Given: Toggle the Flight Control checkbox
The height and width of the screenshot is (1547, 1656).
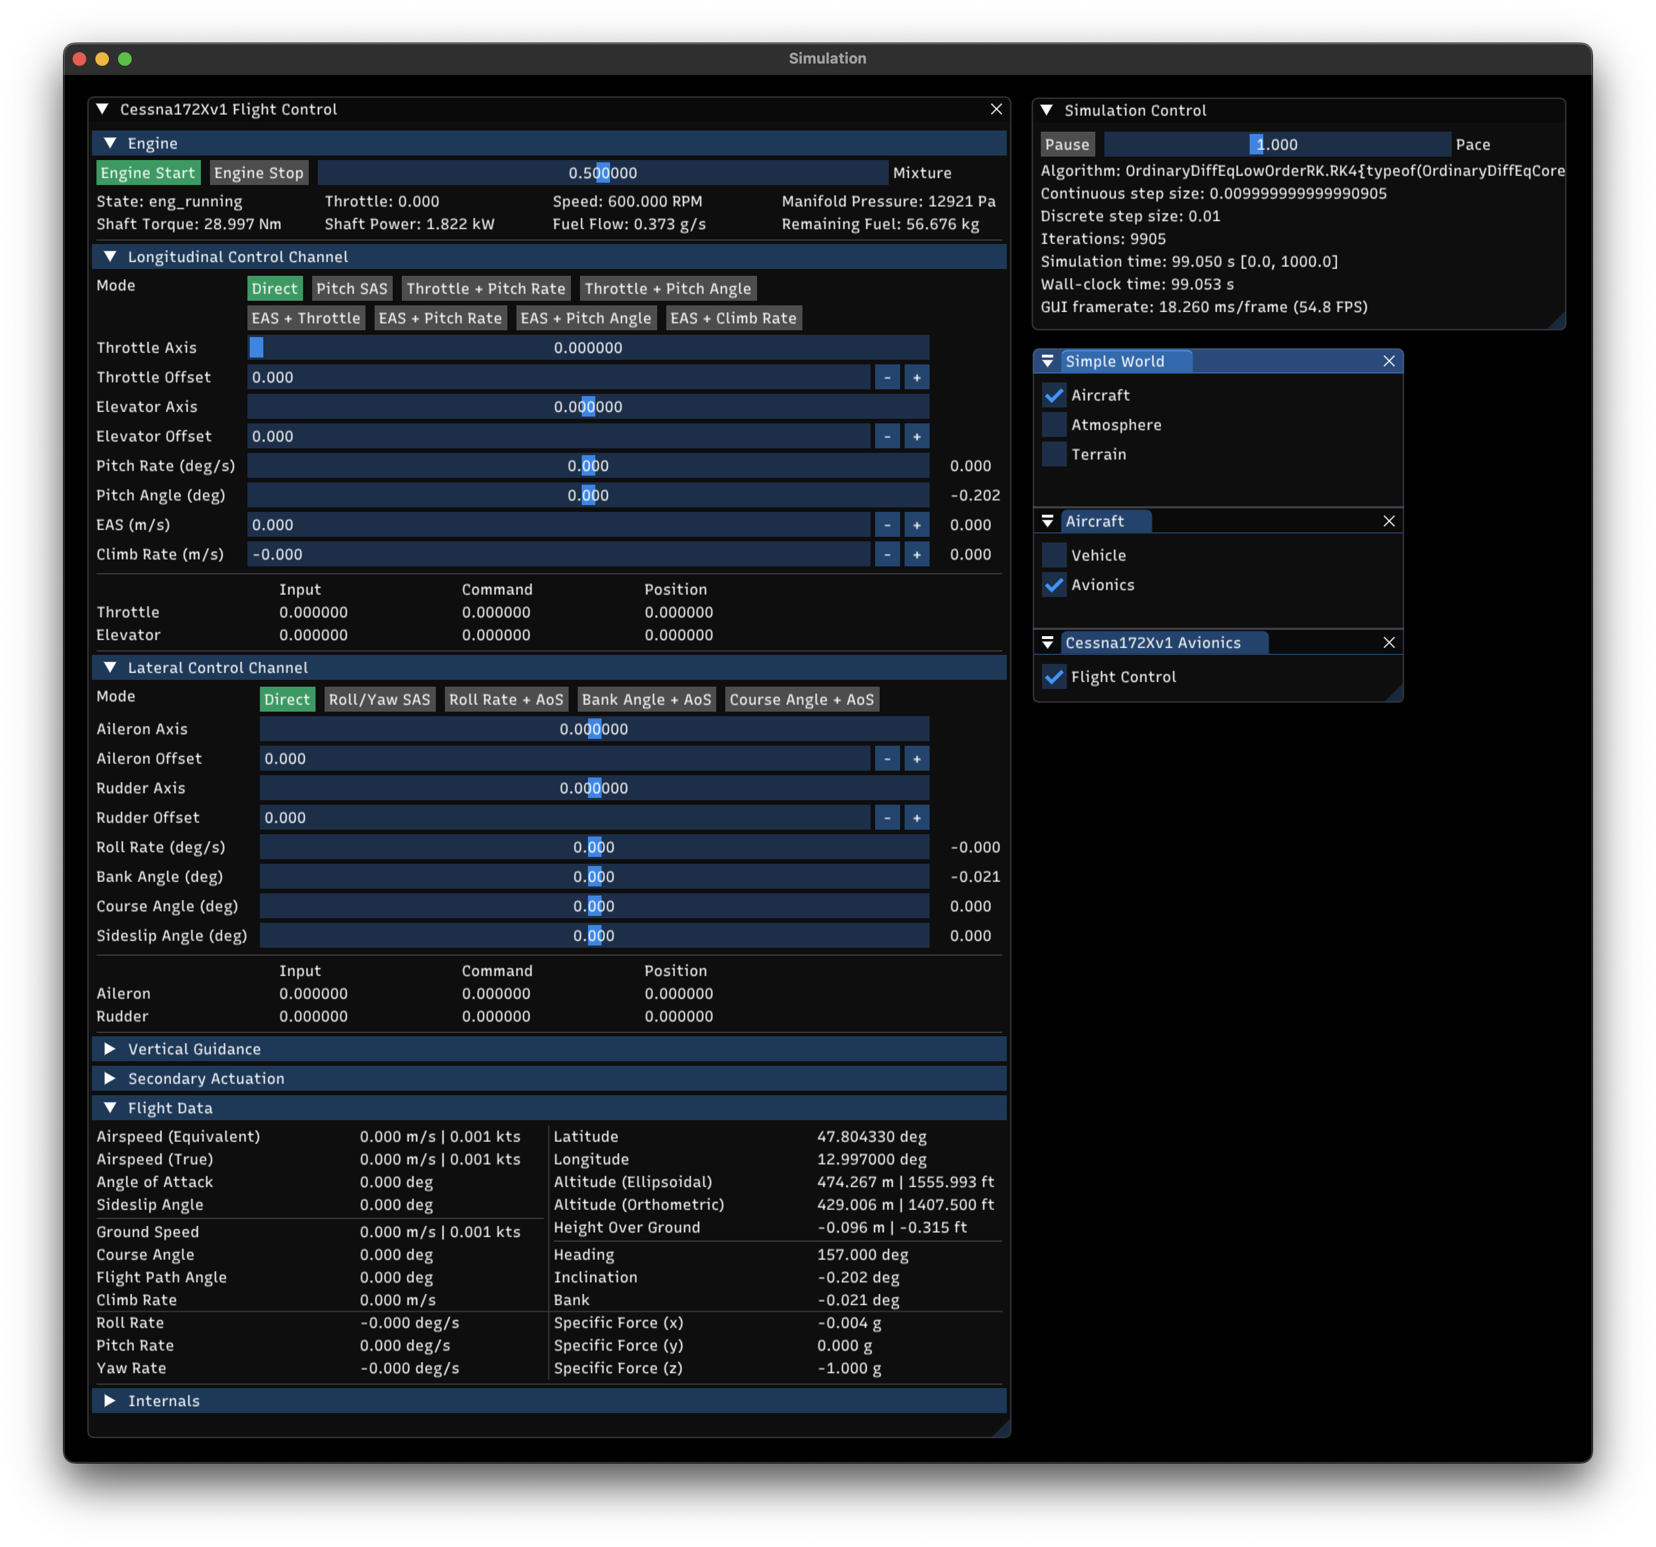Looking at the screenshot, I should pos(1054,676).
